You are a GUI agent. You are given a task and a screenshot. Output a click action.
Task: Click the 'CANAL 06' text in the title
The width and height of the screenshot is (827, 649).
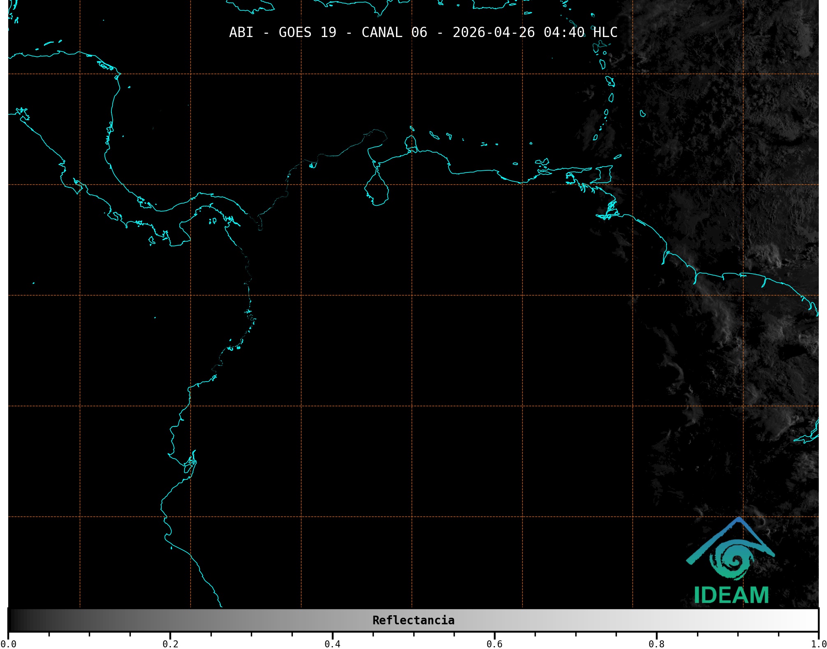pyautogui.click(x=394, y=33)
